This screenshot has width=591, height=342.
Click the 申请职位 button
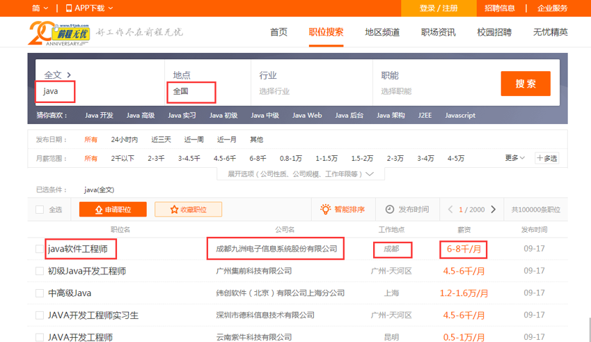pyautogui.click(x=113, y=209)
